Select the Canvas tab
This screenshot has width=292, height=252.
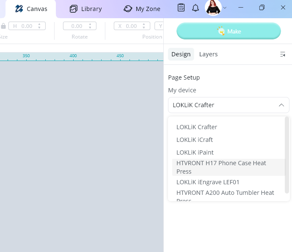[x=31, y=9]
